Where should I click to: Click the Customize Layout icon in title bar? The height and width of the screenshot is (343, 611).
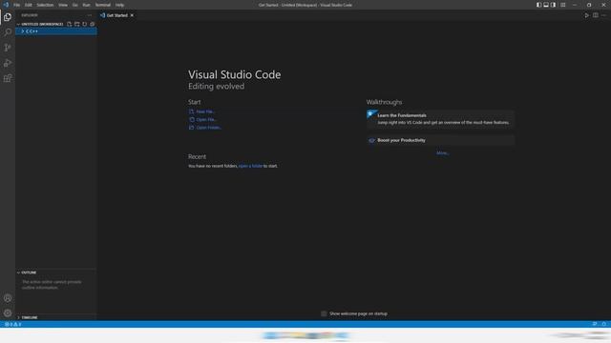point(562,5)
